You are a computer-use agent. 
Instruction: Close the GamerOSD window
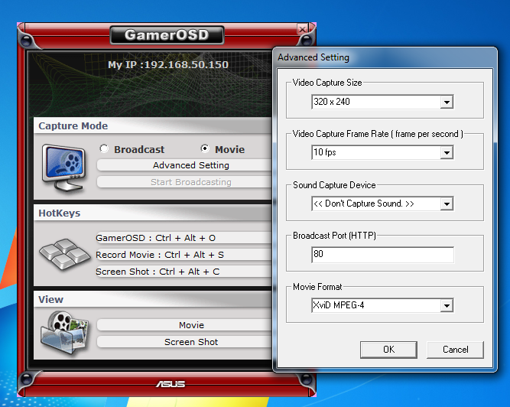(302, 29)
